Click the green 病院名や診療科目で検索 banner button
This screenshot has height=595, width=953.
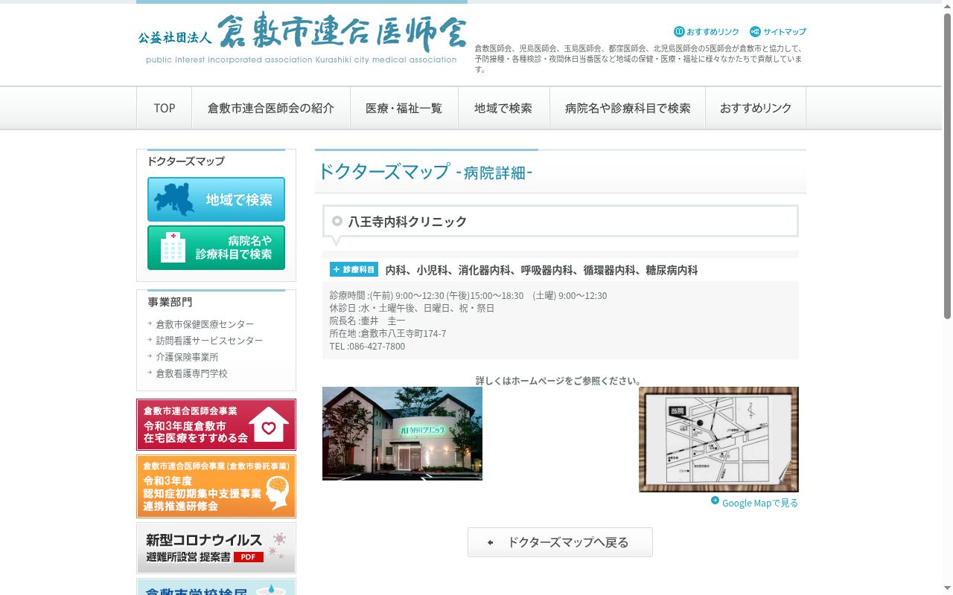point(216,248)
